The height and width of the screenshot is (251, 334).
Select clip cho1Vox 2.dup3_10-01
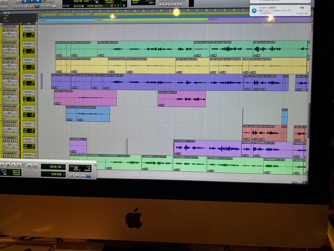pyautogui.click(x=181, y=99)
